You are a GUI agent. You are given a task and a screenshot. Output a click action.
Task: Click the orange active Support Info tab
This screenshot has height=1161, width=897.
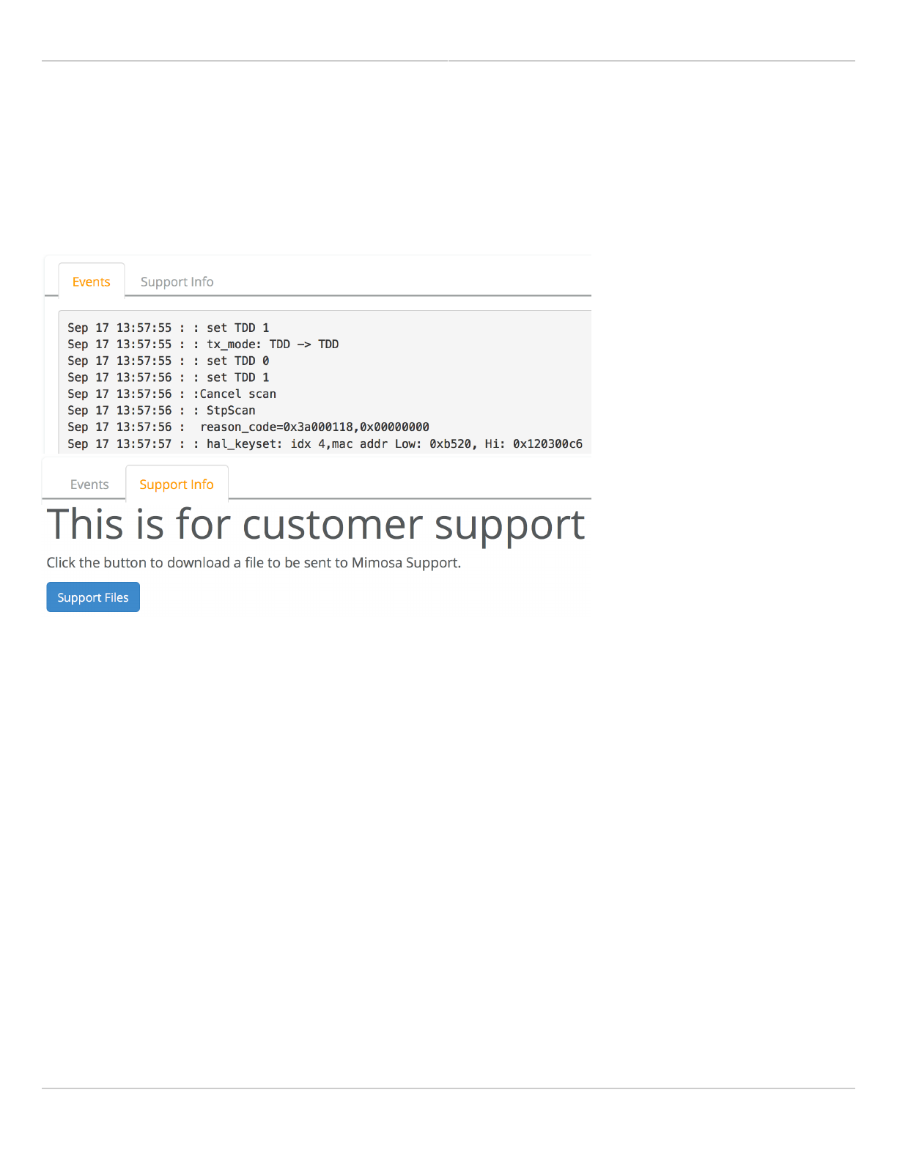pyautogui.click(x=177, y=484)
